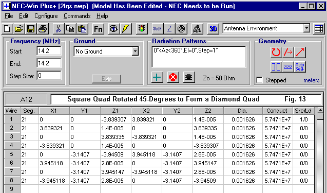The image size is (327, 193).
Task: Click the Z impedance toolbar icon
Action: pyautogui.click(x=169, y=29)
